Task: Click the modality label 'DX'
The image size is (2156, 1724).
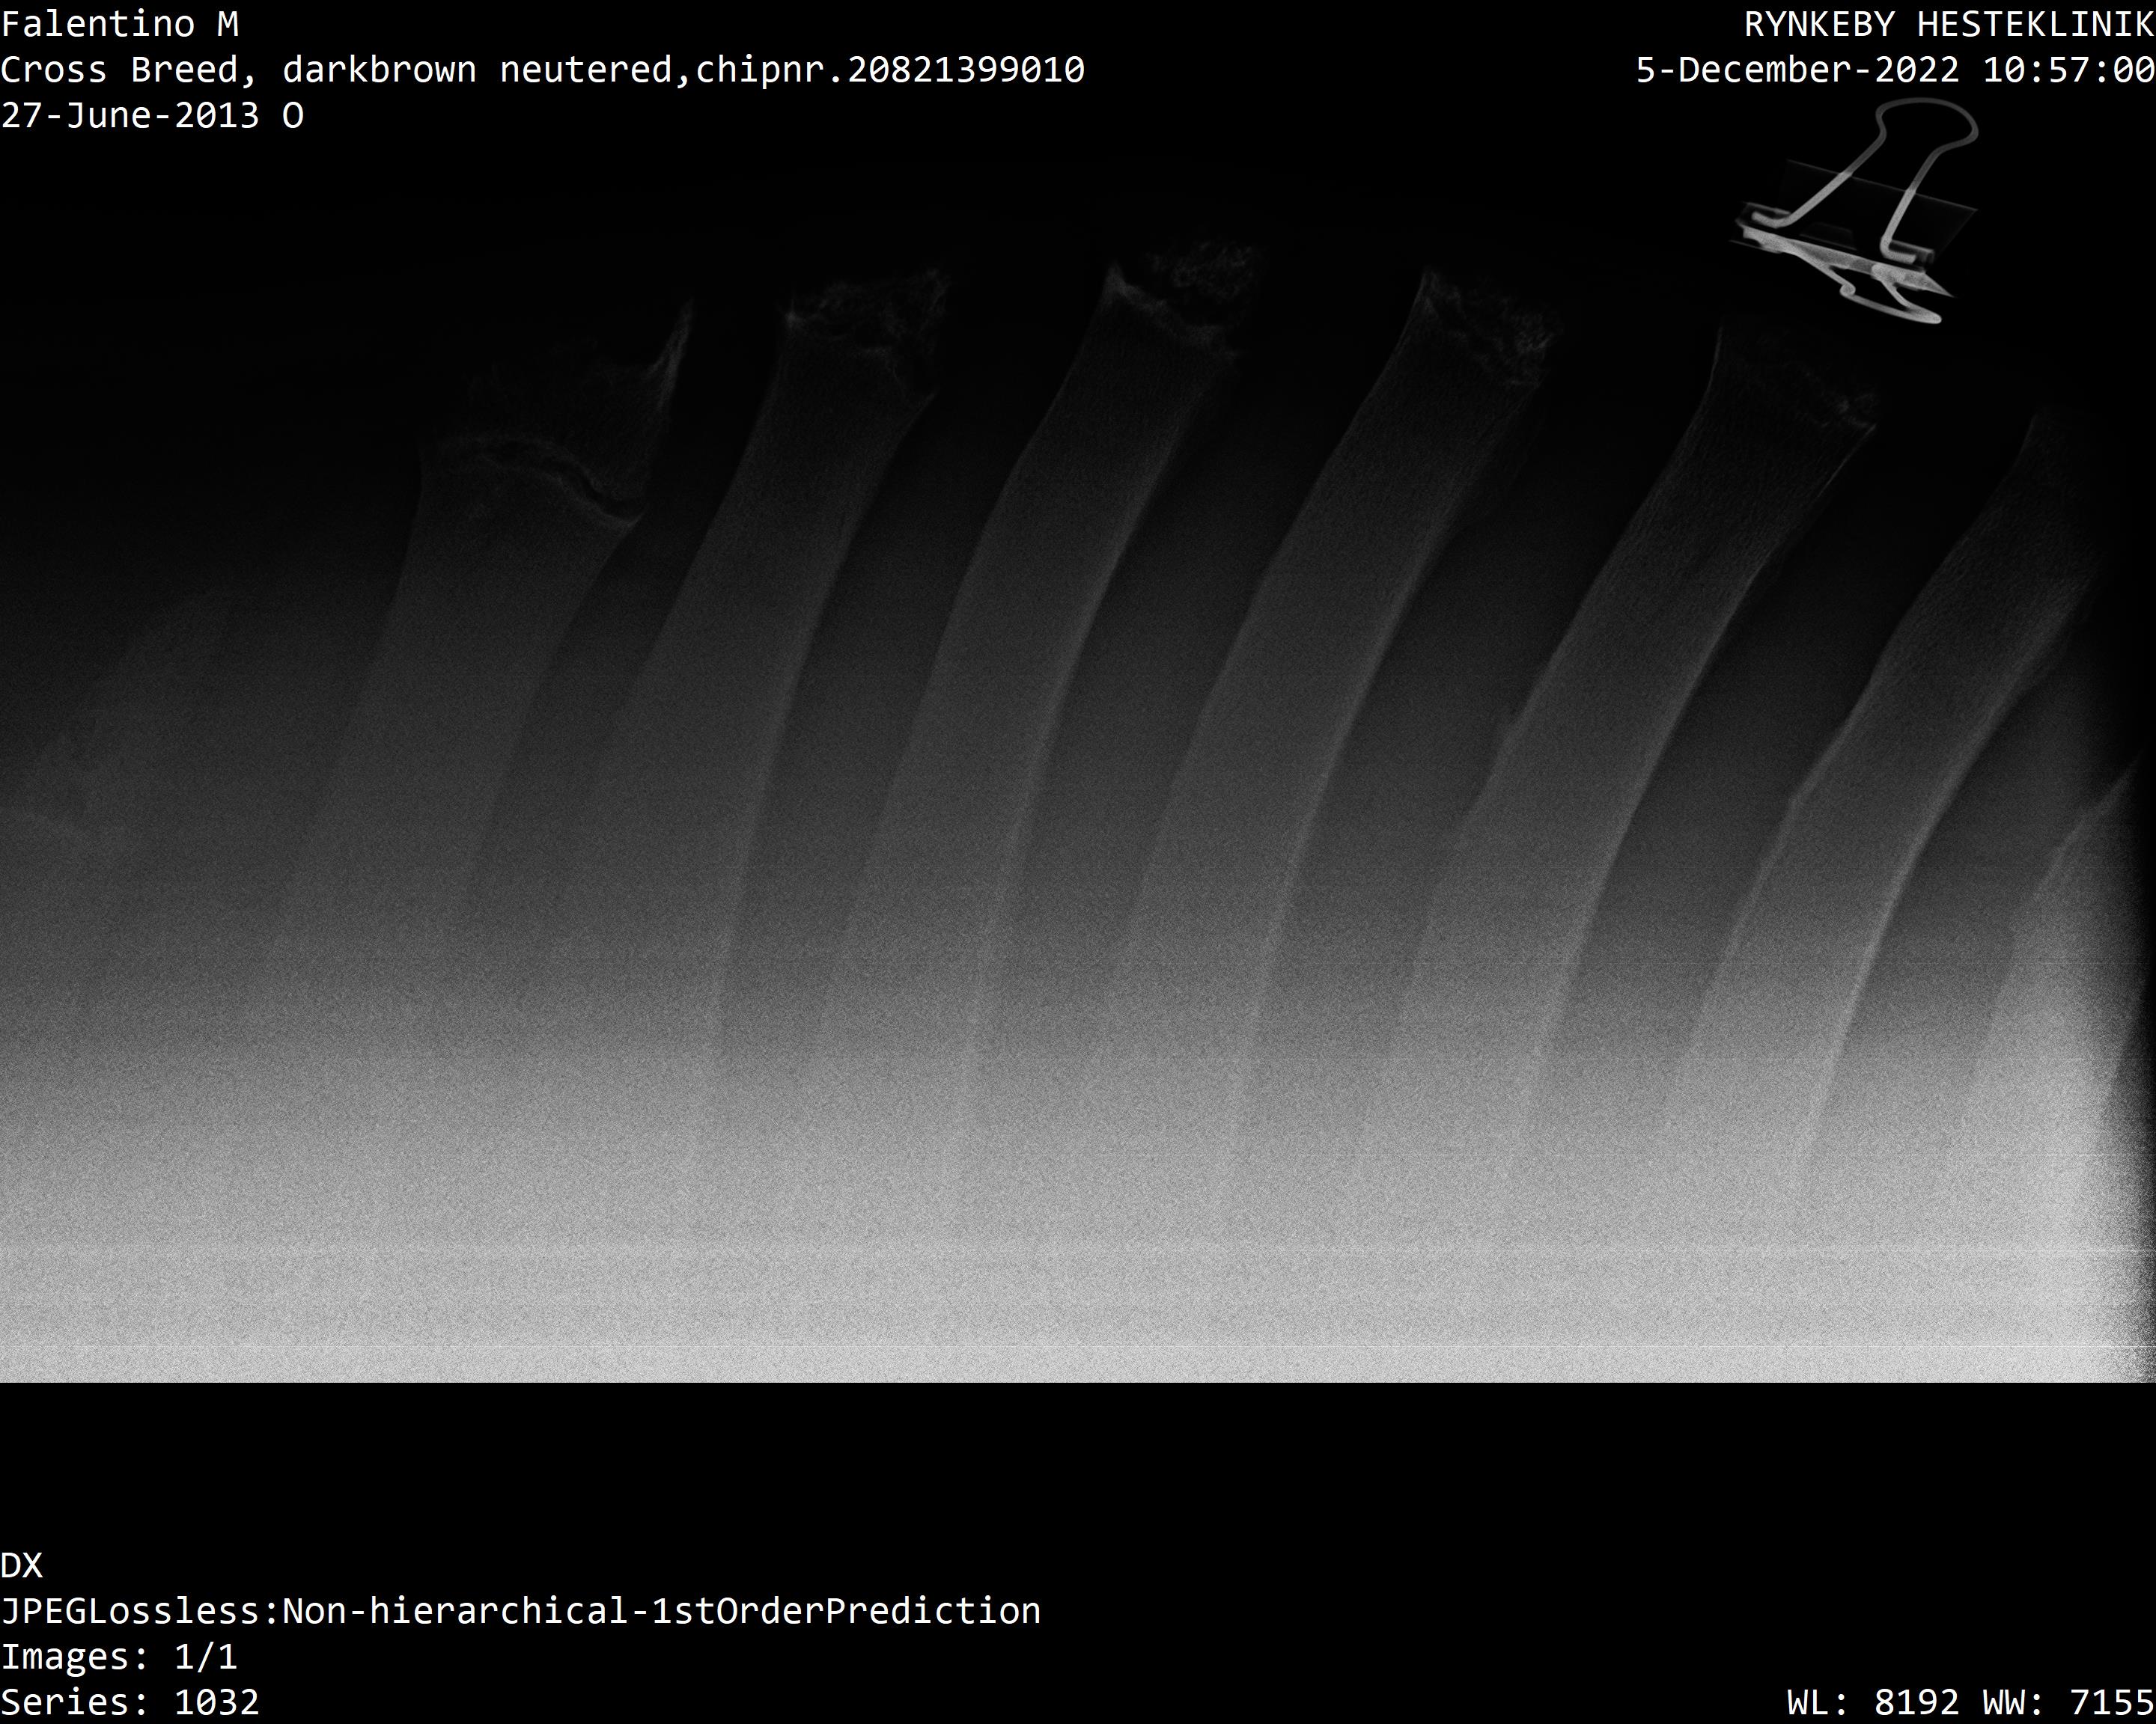Action: click(22, 1565)
